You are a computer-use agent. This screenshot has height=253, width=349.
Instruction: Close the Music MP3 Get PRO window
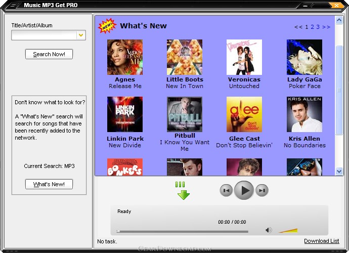(336, 6)
